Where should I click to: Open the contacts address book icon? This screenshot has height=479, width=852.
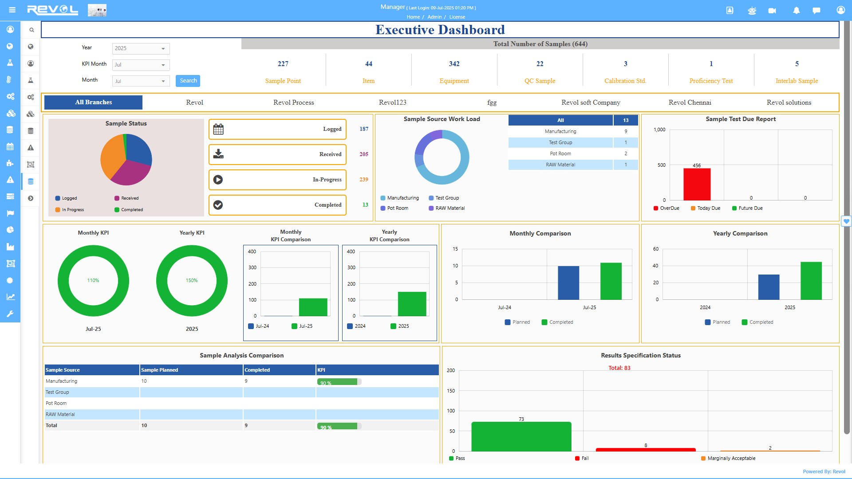coord(730,11)
